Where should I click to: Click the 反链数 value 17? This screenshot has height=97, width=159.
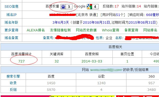(117, 6)
